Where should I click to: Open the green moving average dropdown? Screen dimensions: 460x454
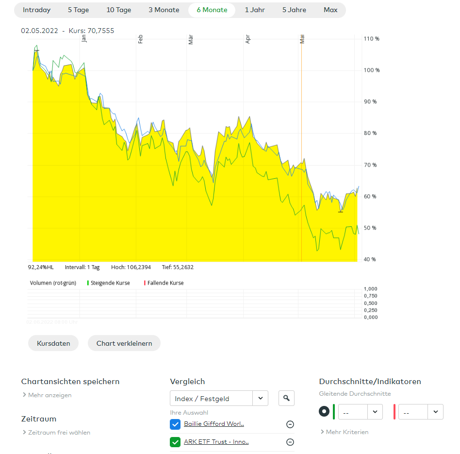[x=360, y=412]
